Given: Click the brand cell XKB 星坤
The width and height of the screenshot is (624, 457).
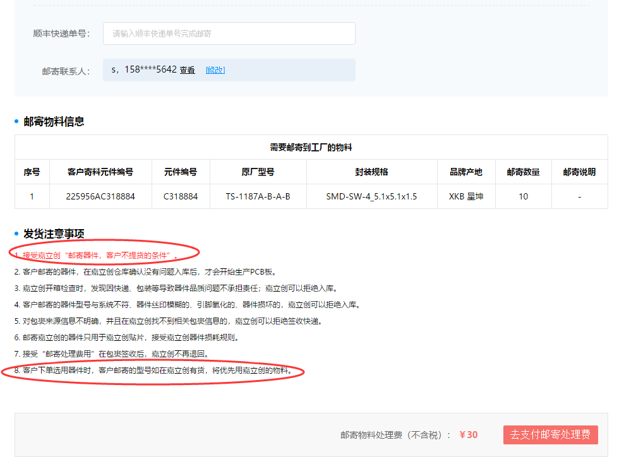Looking at the screenshot, I should pyautogui.click(x=466, y=196).
